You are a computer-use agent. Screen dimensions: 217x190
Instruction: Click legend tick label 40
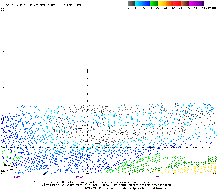tap(188, 8)
